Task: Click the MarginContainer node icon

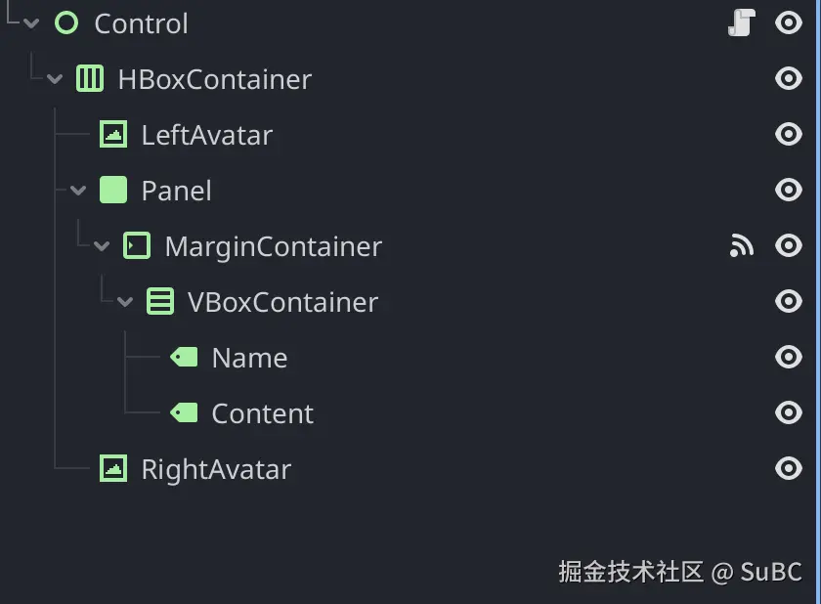Action: pos(136,245)
